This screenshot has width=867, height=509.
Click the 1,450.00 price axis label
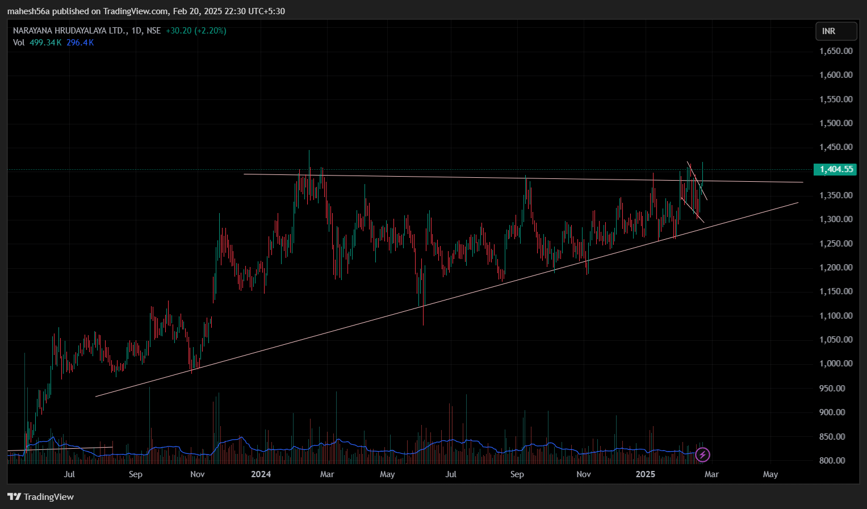(x=836, y=147)
